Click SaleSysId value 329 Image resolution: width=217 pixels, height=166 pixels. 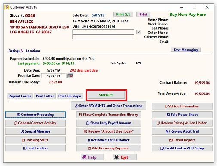pos(138,63)
